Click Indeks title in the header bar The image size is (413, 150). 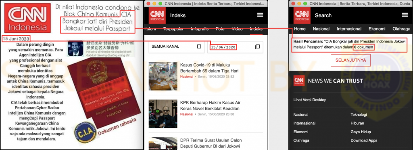pos(178,16)
